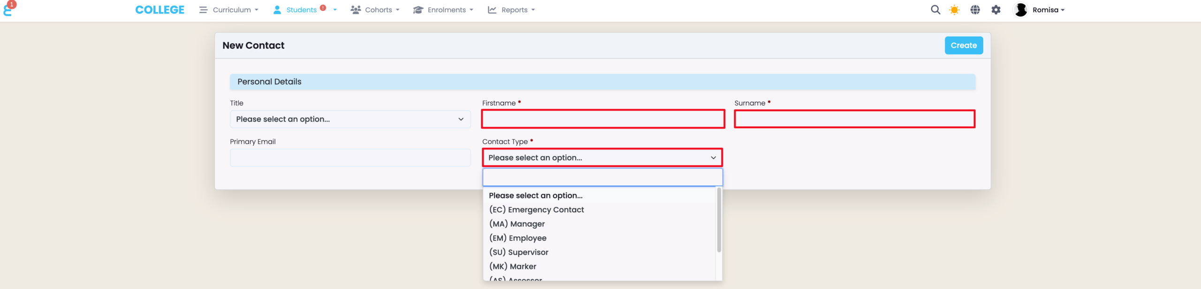Image resolution: width=1201 pixels, height=289 pixels.
Task: Collapse the Contact Type dropdown
Action: click(602, 158)
